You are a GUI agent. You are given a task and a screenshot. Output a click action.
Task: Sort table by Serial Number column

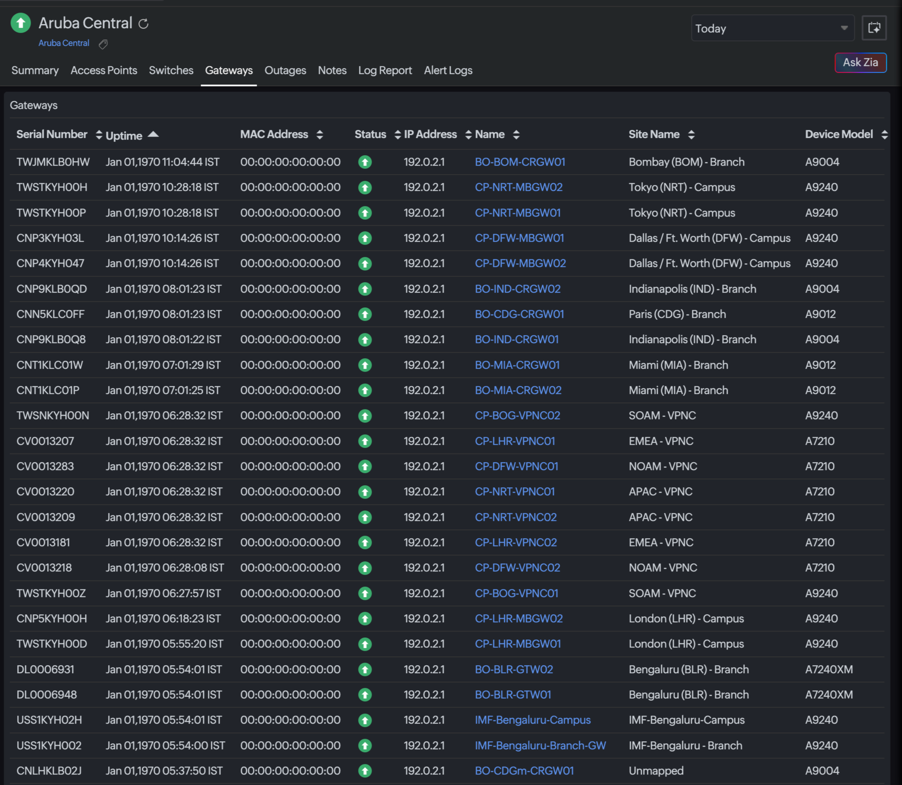[x=98, y=135]
